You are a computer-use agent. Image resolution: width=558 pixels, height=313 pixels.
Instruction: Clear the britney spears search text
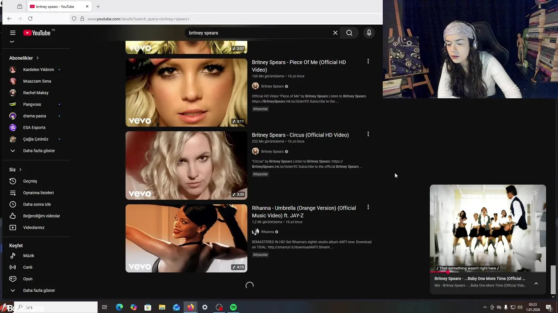pos(335,33)
